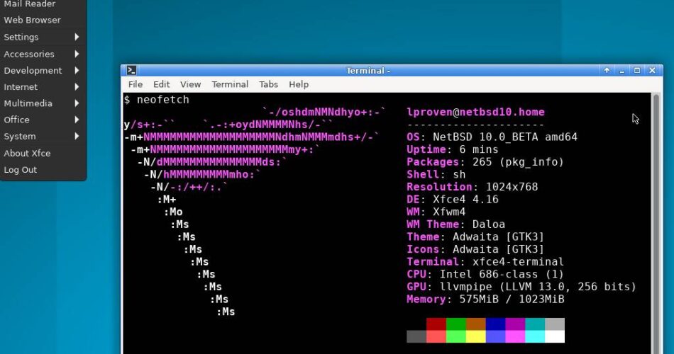Click the bright white color block
Image resolution: width=674 pixels, height=354 pixels.
(555, 336)
